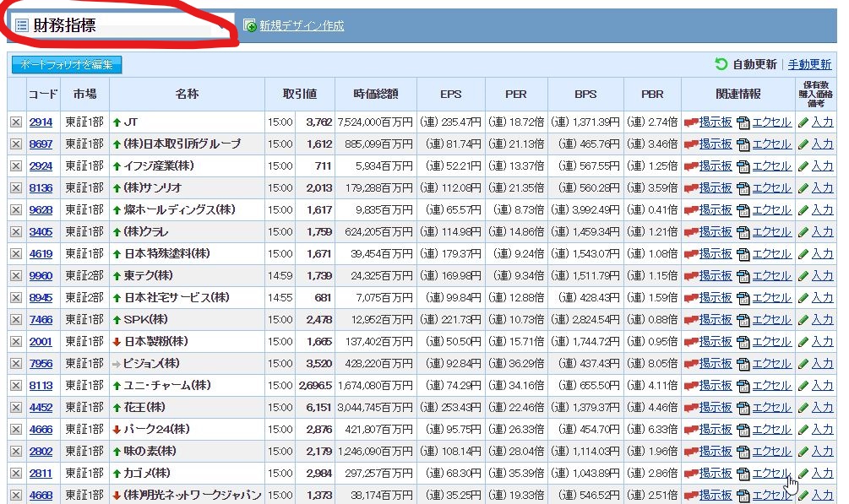Screen dimensions: 849x504
Task: Click the PBR column header
Action: pyautogui.click(x=652, y=95)
